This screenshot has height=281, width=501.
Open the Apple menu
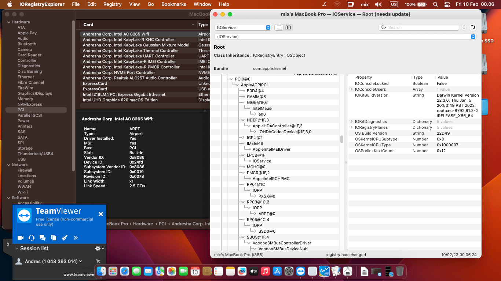[x=10, y=4]
